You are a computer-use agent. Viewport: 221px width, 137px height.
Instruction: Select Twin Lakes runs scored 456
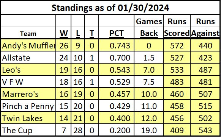pos(177,118)
